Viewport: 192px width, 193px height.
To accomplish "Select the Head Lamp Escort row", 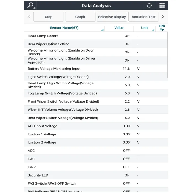I will click(x=43, y=36).
